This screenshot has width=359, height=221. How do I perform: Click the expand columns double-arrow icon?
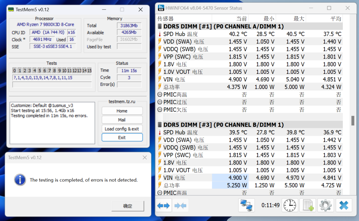(164, 205)
